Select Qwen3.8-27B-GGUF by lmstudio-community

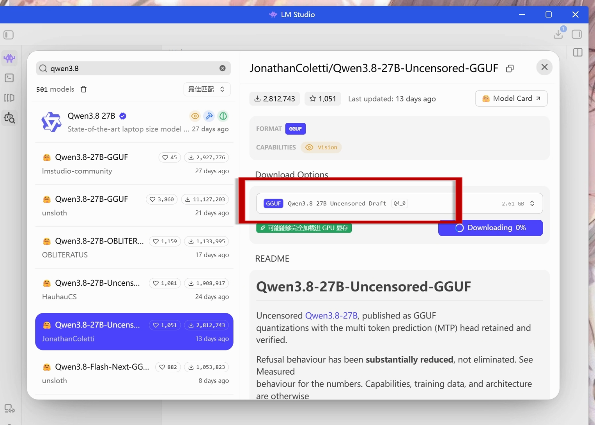[x=135, y=164]
